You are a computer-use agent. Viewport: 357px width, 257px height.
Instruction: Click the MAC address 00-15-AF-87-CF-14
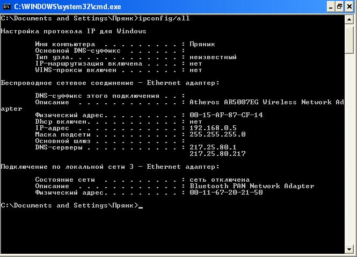tap(226, 115)
